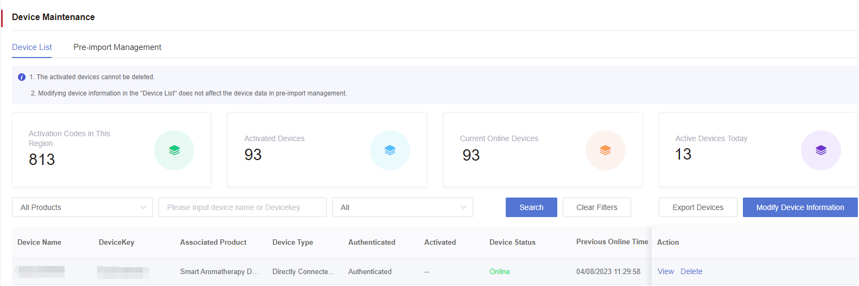The image size is (859, 286).
Task: Click the 13 active devices today count
Action: pyautogui.click(x=683, y=154)
